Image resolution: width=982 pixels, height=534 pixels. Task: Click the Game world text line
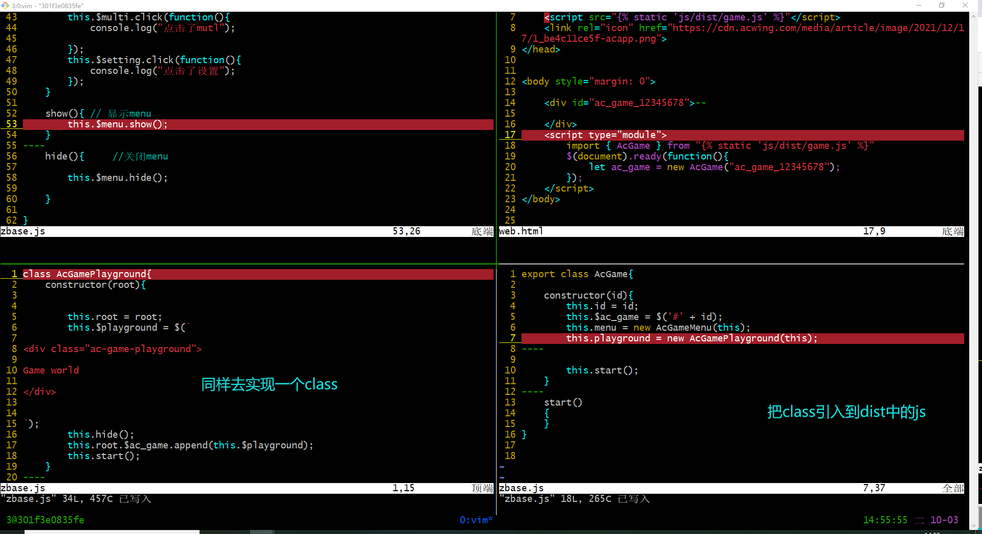pyautogui.click(x=51, y=370)
